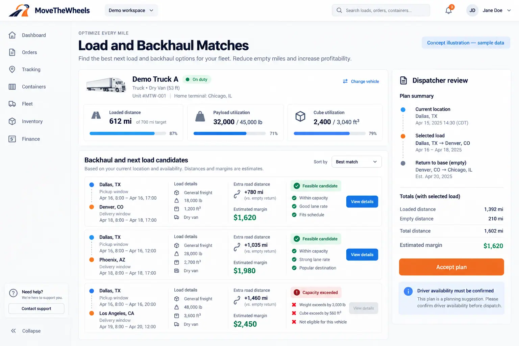Focus the search loads, orders, containers field
Image resolution: width=519 pixels, height=346 pixels.
[x=381, y=10]
